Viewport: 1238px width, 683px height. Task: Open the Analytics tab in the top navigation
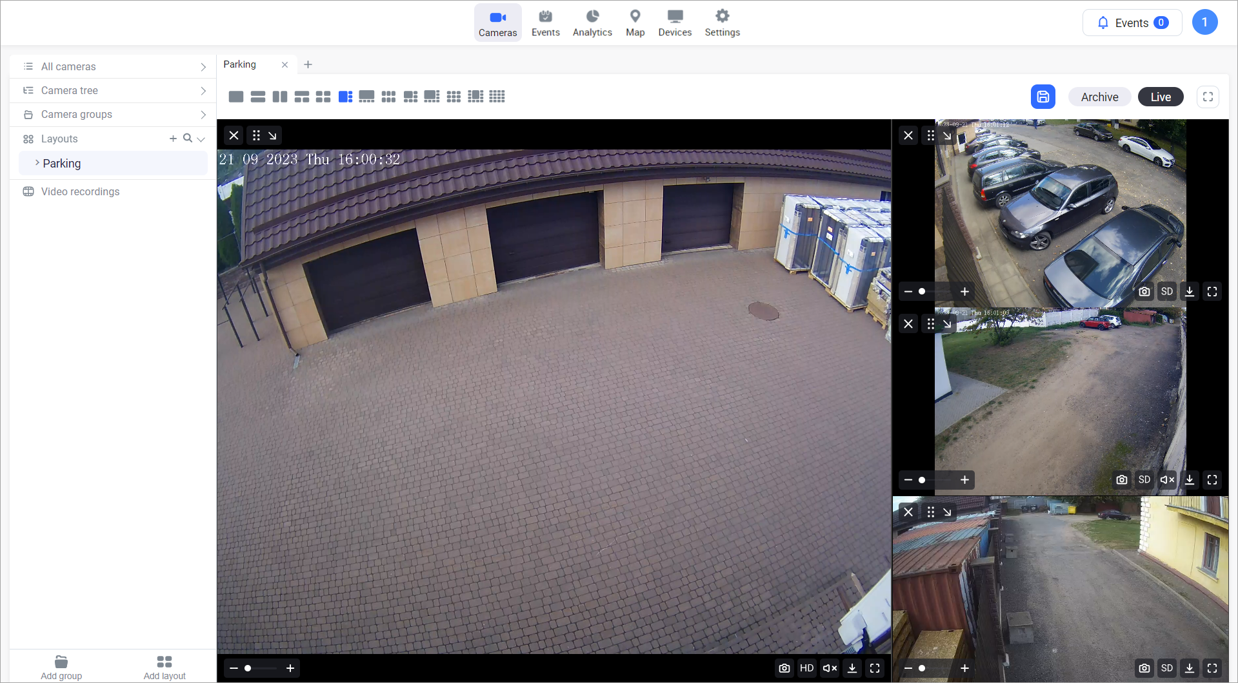pyautogui.click(x=592, y=23)
